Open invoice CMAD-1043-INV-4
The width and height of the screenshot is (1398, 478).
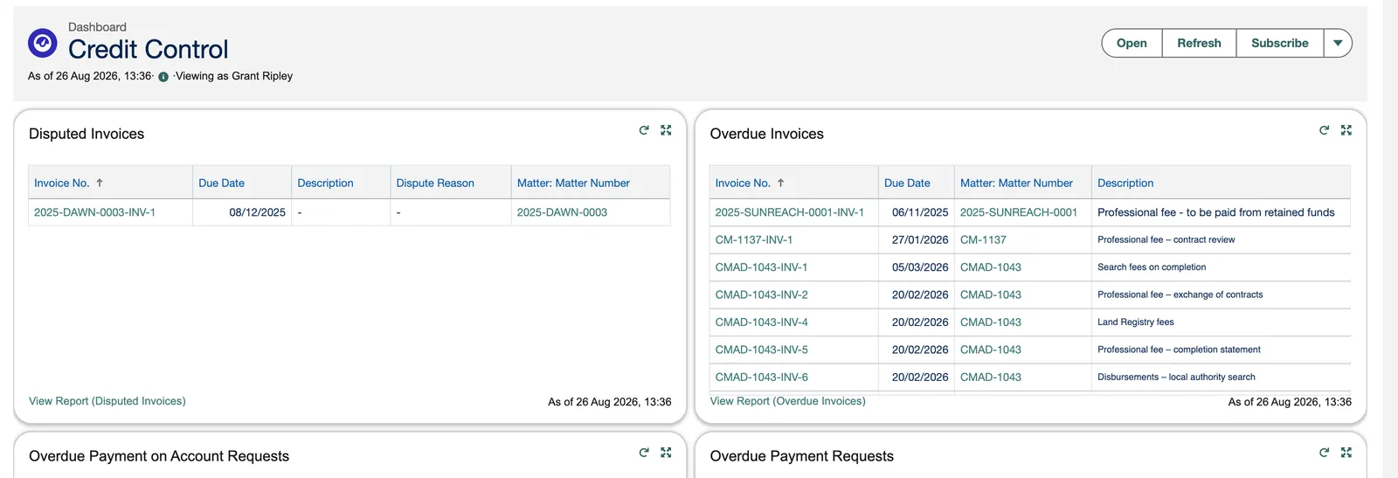click(x=761, y=322)
